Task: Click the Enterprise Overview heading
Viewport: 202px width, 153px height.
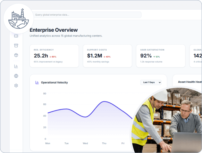Action: [54, 30]
